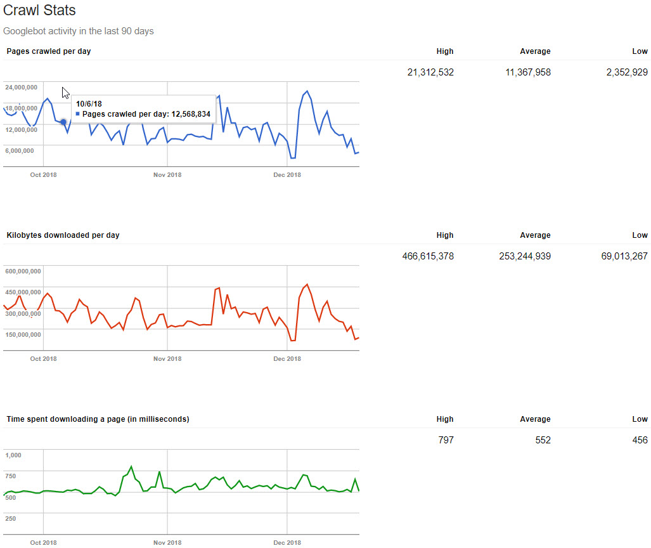Image resolution: width=651 pixels, height=548 pixels.
Task: Click the mid-November peak on the red chart
Action: coord(219,287)
